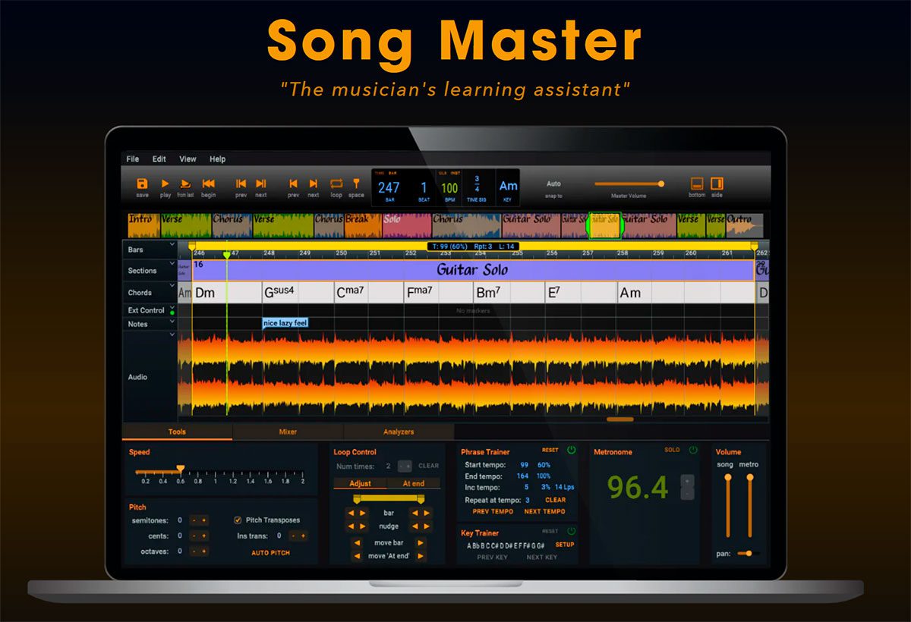Open the View menu

click(x=188, y=159)
